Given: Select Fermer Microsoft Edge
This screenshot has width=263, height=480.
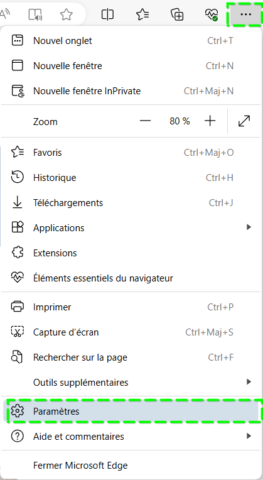Looking at the screenshot, I should point(132,466).
